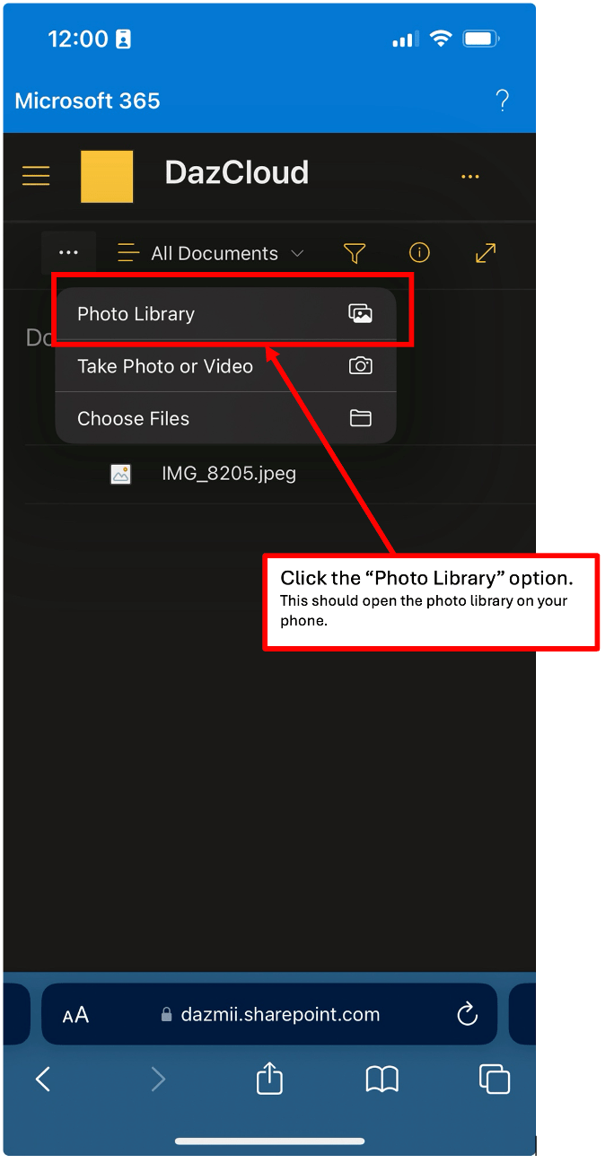The height and width of the screenshot is (1163, 614).
Task: Open the IMG_8205.jpeg file
Action: click(228, 473)
